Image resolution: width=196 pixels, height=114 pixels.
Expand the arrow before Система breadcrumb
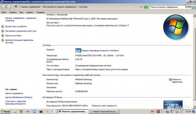[x=78, y=7]
